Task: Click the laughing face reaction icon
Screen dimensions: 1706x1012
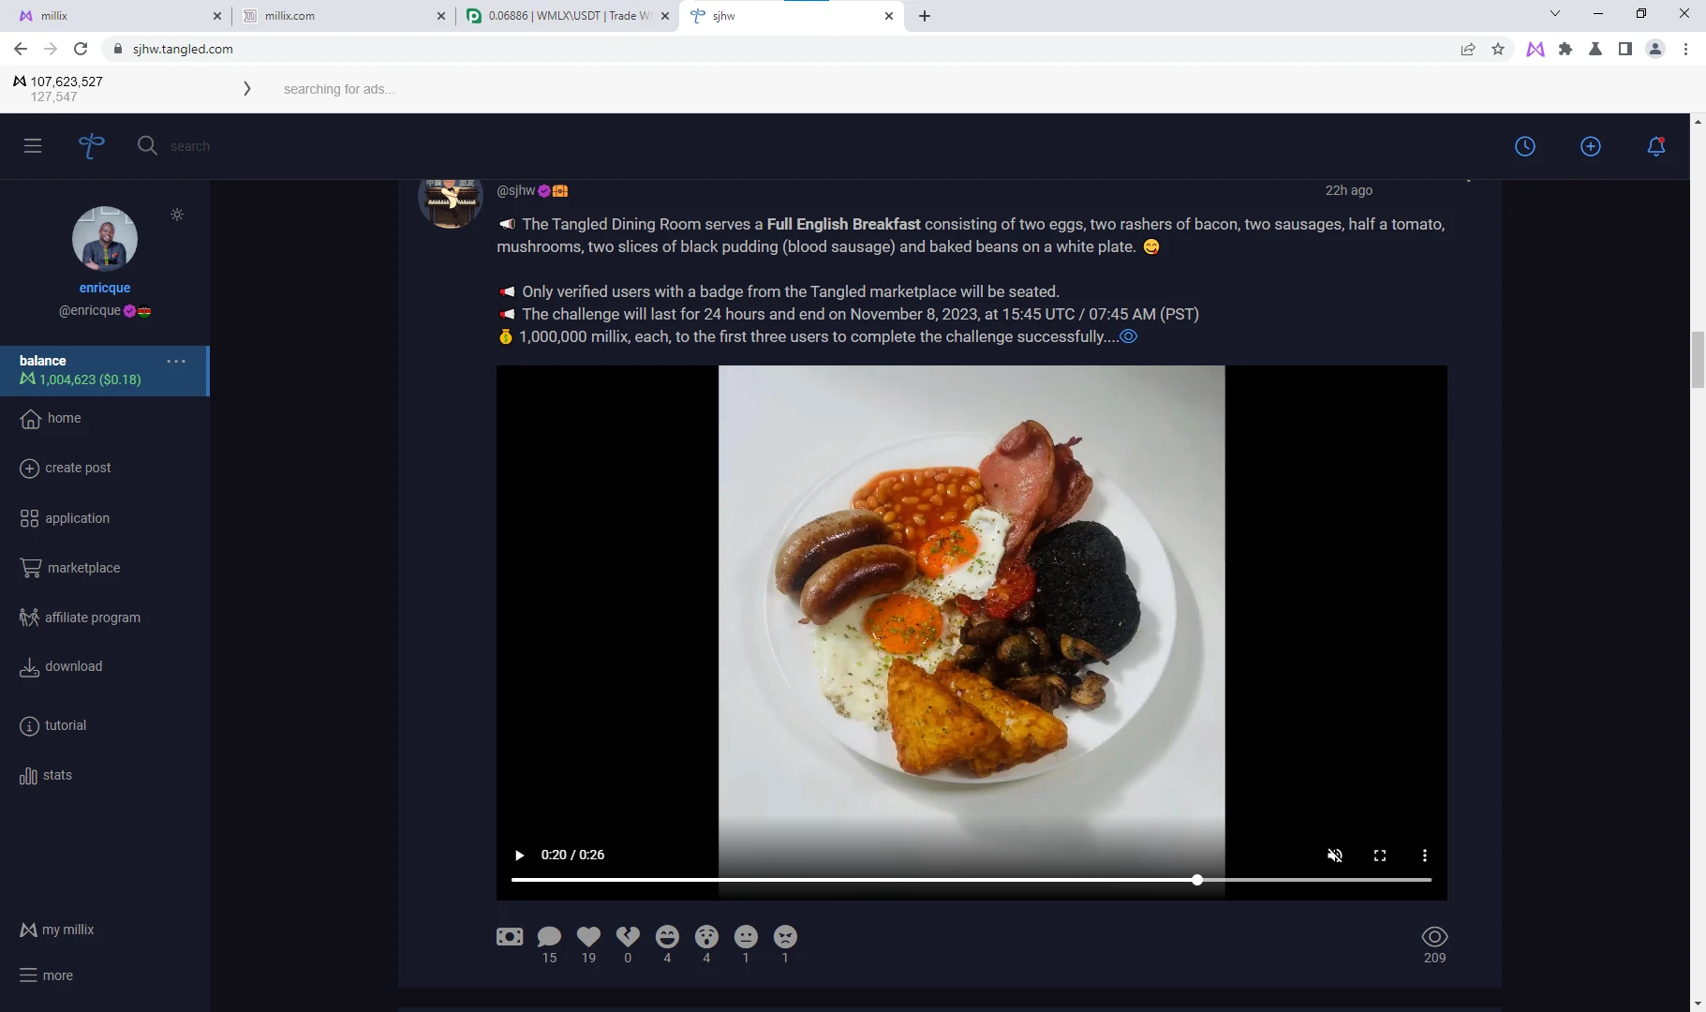Action: tap(667, 936)
